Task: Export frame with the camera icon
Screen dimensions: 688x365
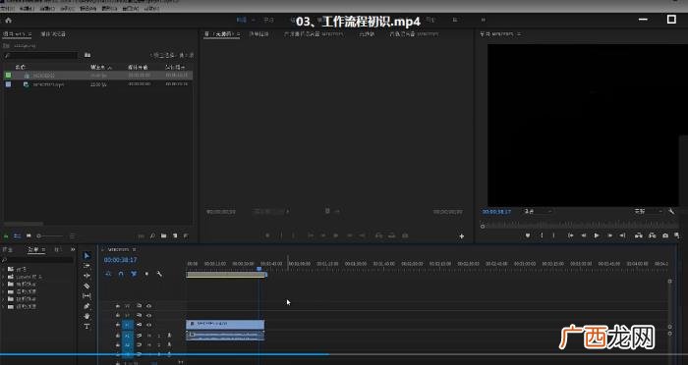Action: tap(665, 235)
